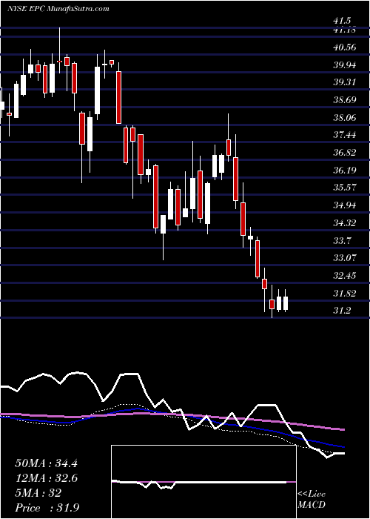Image resolution: width=370 pixels, height=519 pixels.
Task: Select the 31.2 price axis label
Action: (x=342, y=311)
